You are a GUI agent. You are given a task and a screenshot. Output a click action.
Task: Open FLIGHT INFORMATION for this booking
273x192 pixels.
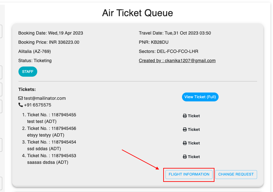[x=189, y=174]
